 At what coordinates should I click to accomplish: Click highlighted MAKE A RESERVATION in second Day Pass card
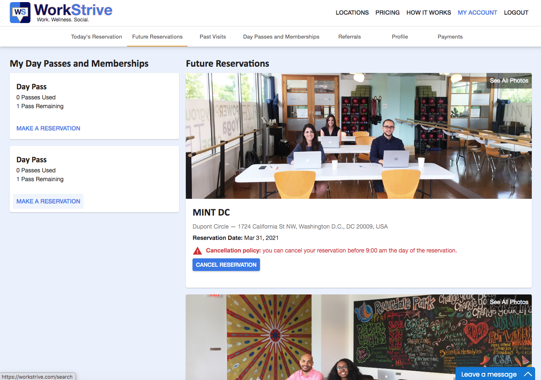pos(48,201)
